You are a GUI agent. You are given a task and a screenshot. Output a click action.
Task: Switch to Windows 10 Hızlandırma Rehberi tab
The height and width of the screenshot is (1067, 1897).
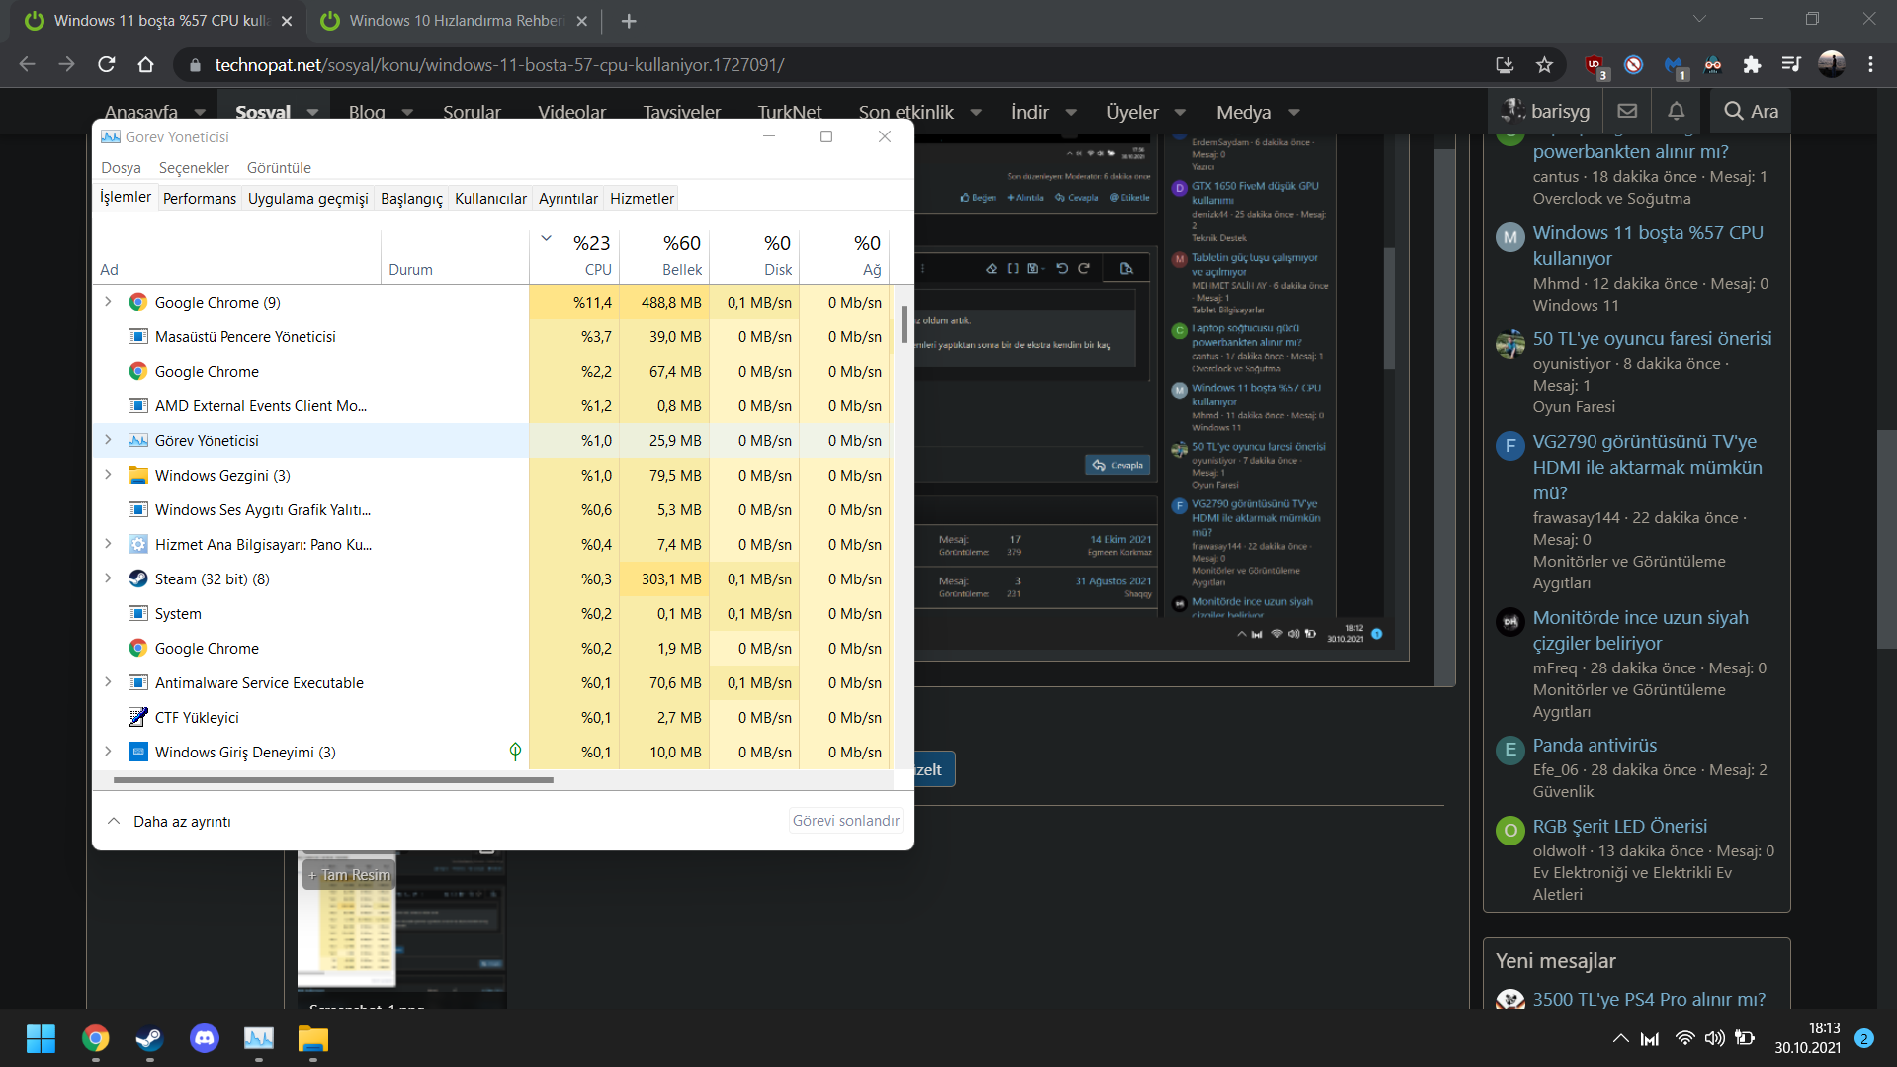pos(455,21)
